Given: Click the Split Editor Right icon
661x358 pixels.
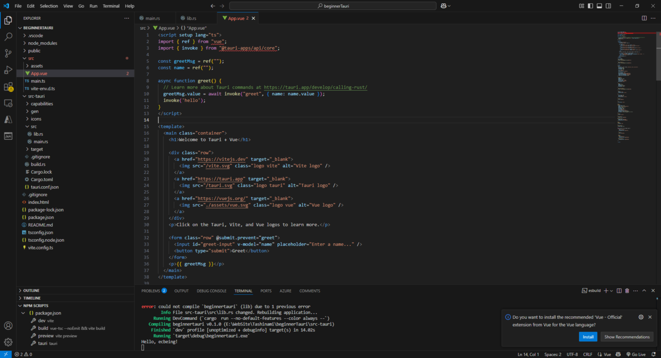Looking at the screenshot, I should [x=644, y=18].
